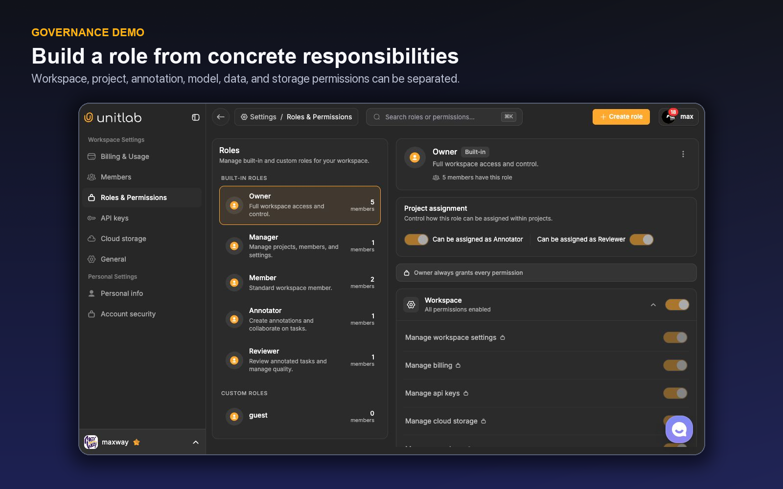
Task: Select the Member role row
Action: tap(300, 283)
